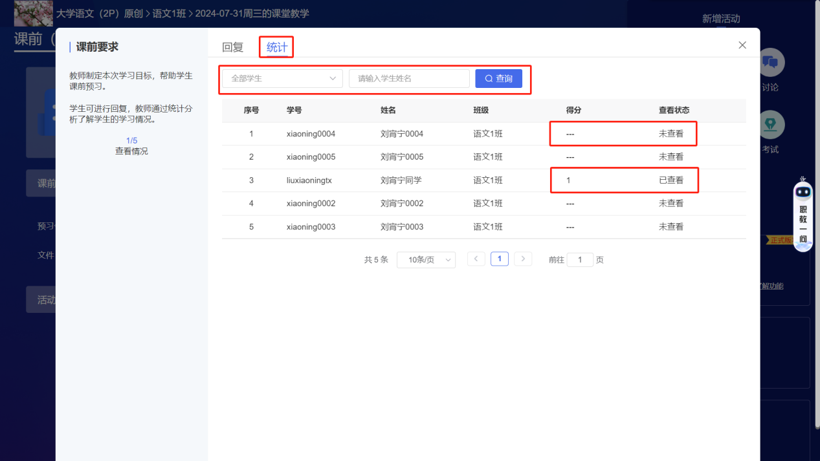Click 未查看 status for 刘宵宁0004
The height and width of the screenshot is (461, 820).
(672, 133)
